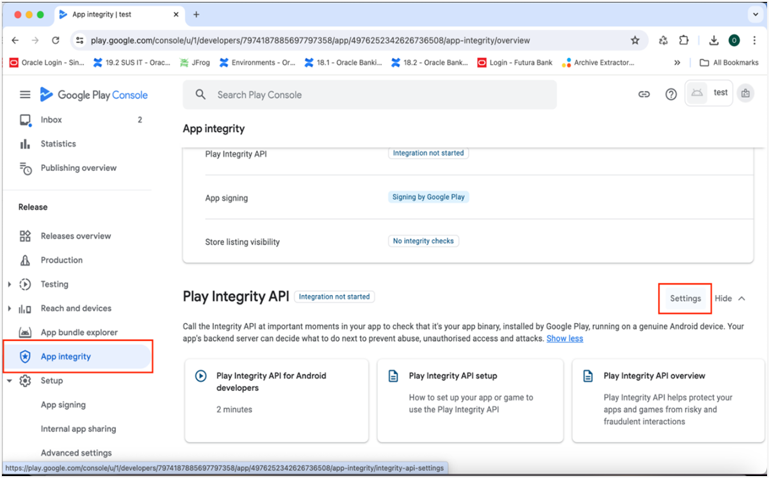Click the magnifier icon in search bar
The image size is (769, 478).
click(x=200, y=95)
